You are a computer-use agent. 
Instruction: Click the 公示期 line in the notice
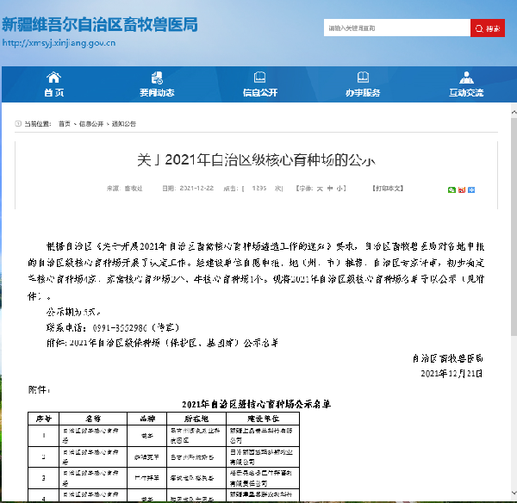(x=73, y=312)
